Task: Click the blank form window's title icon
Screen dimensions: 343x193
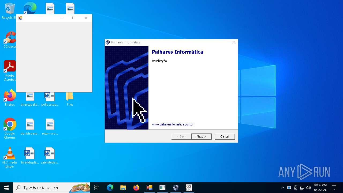Action: click(20, 18)
